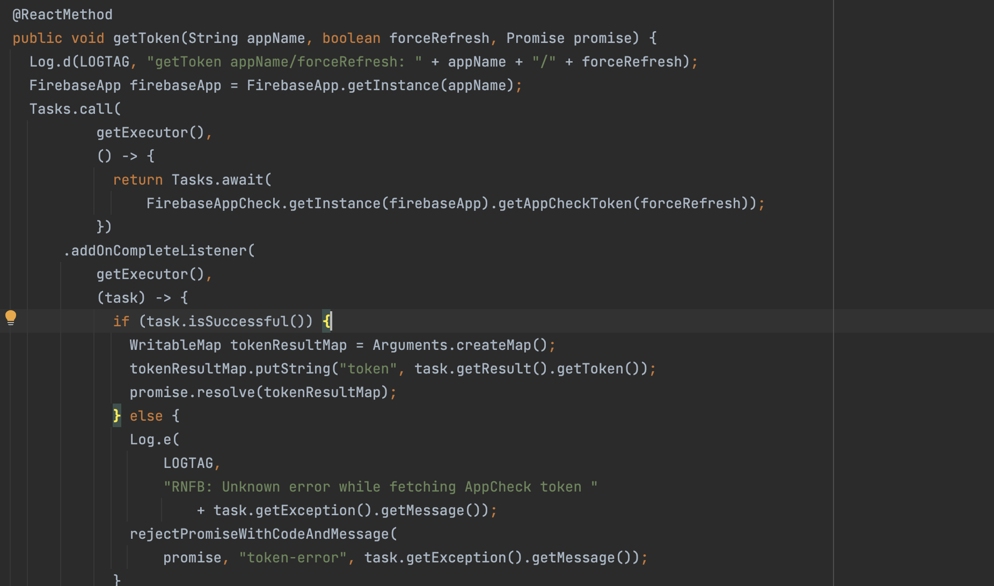
Task: Click 'WritableMap' type name
Action: pyautogui.click(x=176, y=345)
